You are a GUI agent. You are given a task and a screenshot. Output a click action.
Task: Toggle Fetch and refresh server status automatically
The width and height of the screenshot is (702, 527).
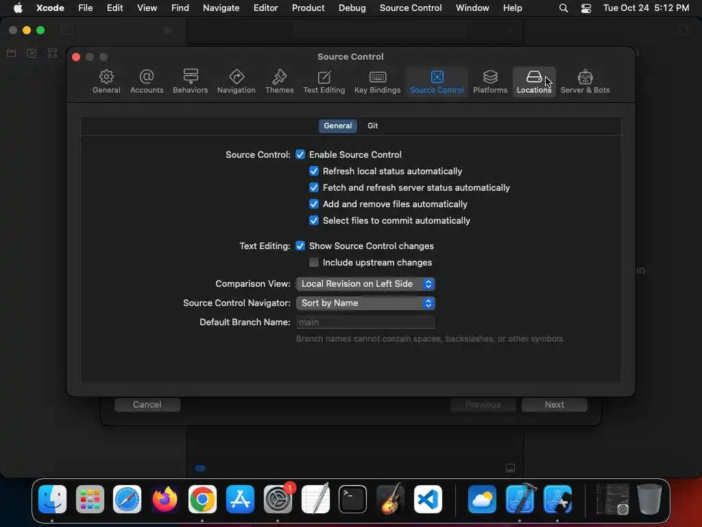pos(314,188)
